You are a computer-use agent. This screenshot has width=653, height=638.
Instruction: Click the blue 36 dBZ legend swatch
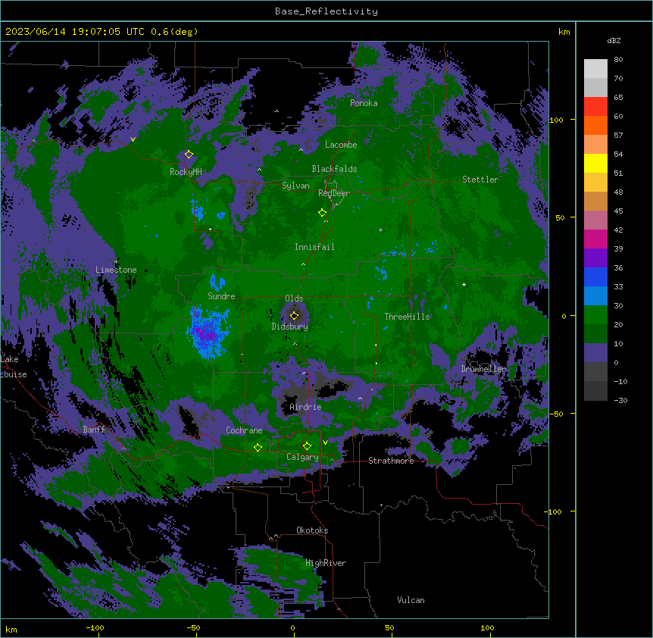pos(595,277)
